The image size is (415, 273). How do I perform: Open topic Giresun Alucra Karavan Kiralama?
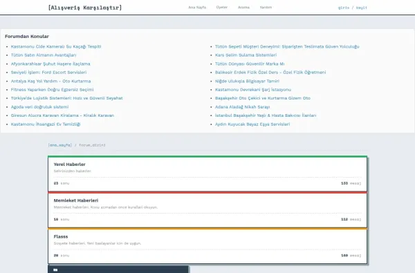62,115
